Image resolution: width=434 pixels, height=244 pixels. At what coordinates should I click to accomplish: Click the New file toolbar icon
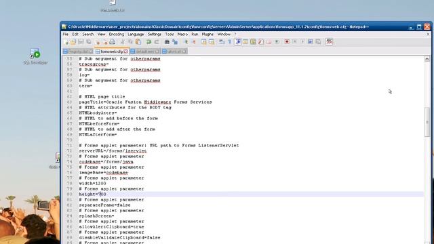click(x=66, y=42)
